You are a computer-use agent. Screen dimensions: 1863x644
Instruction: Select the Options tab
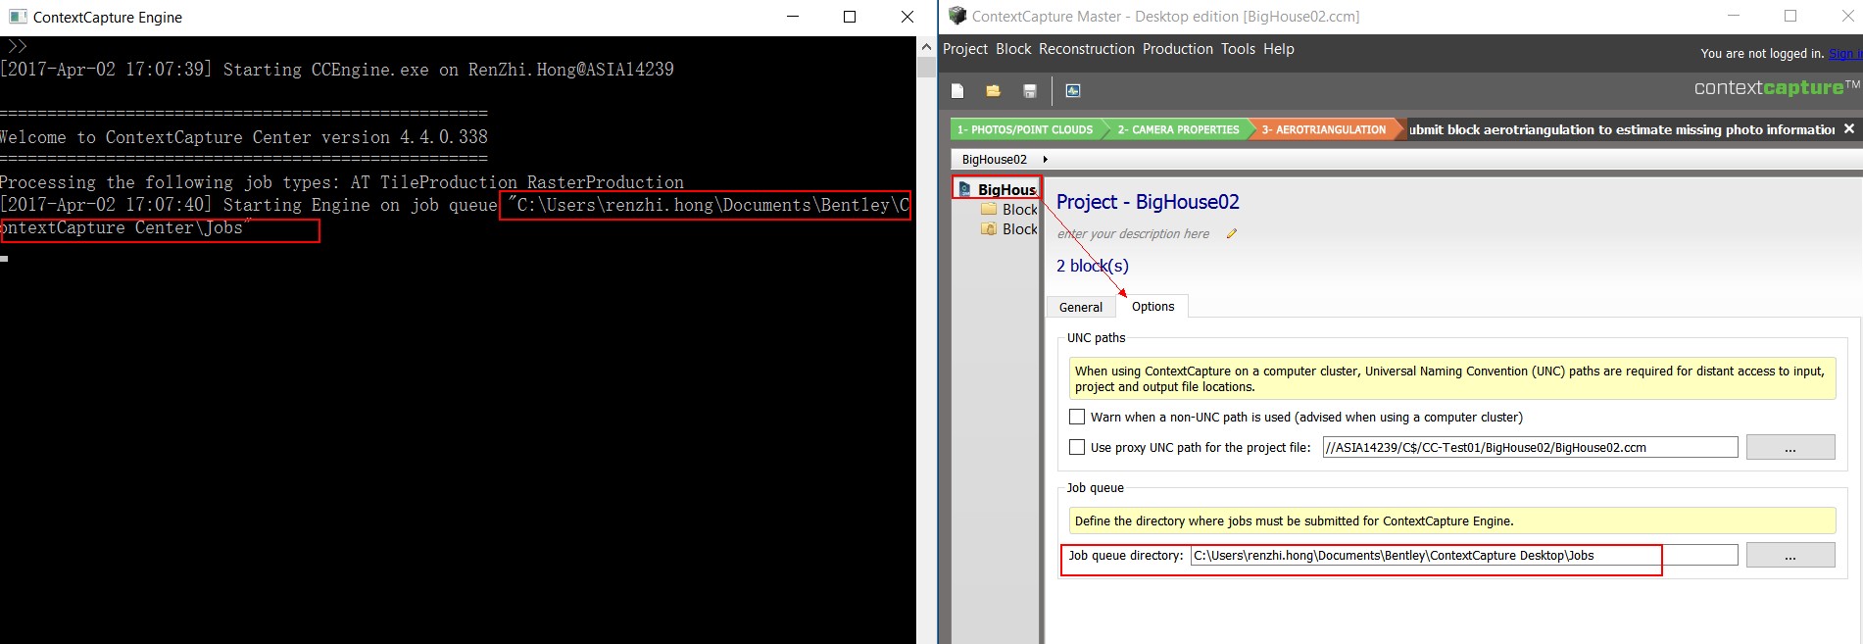[1152, 306]
